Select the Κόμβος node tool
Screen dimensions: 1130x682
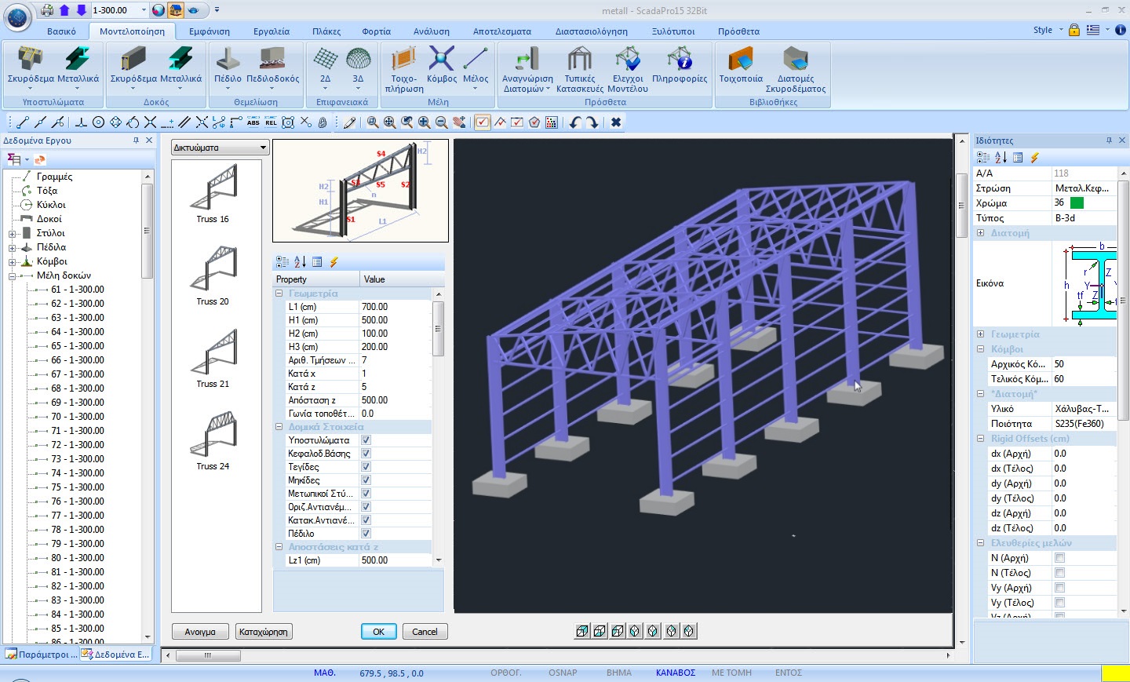click(x=442, y=66)
